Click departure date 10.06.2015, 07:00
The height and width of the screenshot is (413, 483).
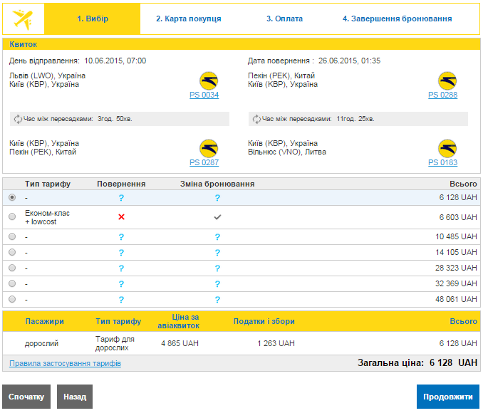pos(115,61)
